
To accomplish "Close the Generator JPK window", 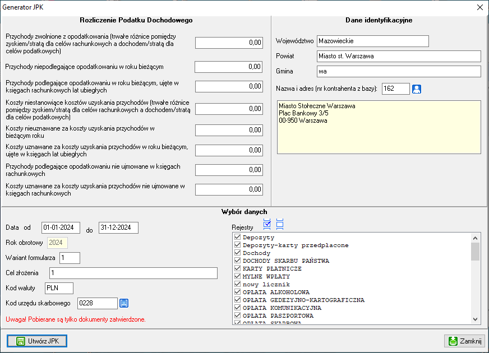I will [479, 7].
